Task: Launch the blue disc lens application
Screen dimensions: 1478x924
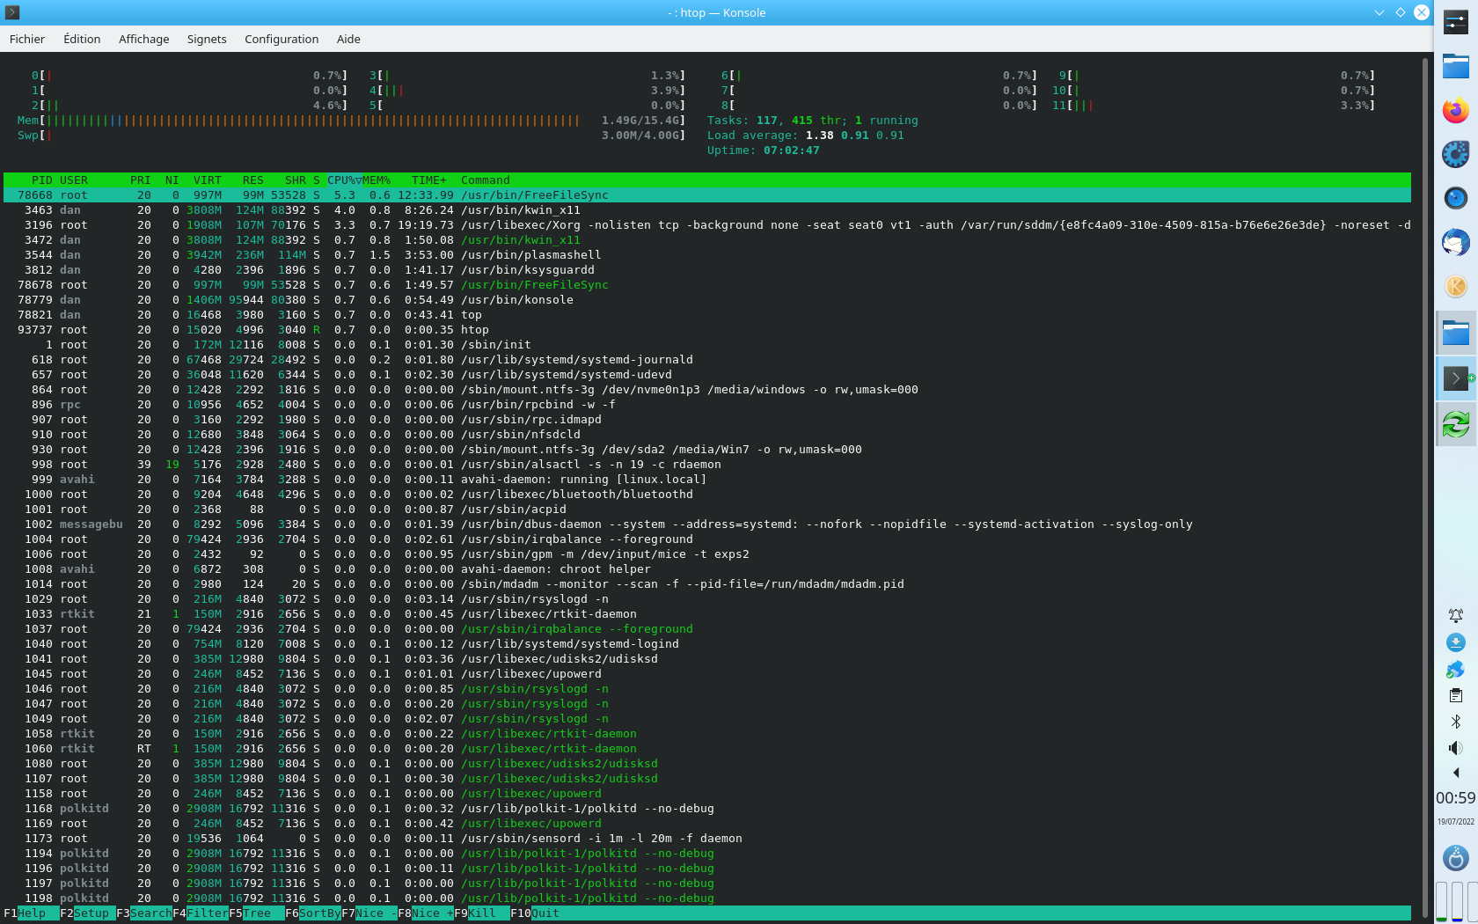Action: 1456,198
